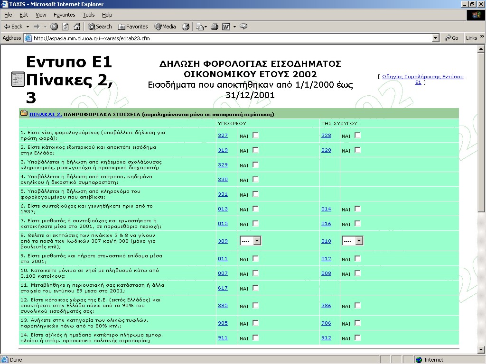
Task: Check ΝΑΙ box for code 327
Action: click(x=255, y=136)
